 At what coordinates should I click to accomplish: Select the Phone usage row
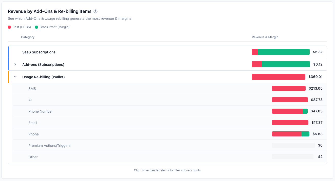coord(169,134)
